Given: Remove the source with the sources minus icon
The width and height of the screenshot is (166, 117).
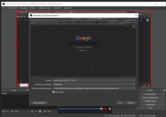Looking at the screenshot, I should (x=36, y=111).
